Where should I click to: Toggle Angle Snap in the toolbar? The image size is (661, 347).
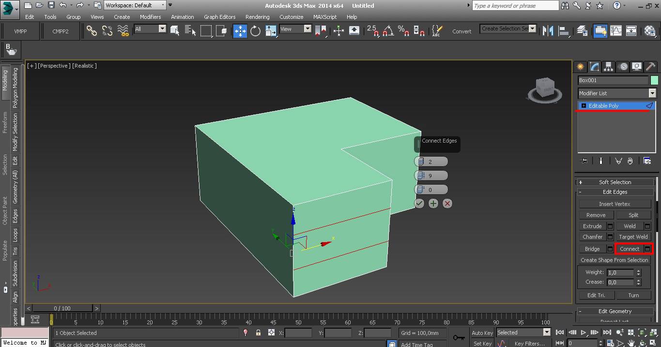click(388, 31)
